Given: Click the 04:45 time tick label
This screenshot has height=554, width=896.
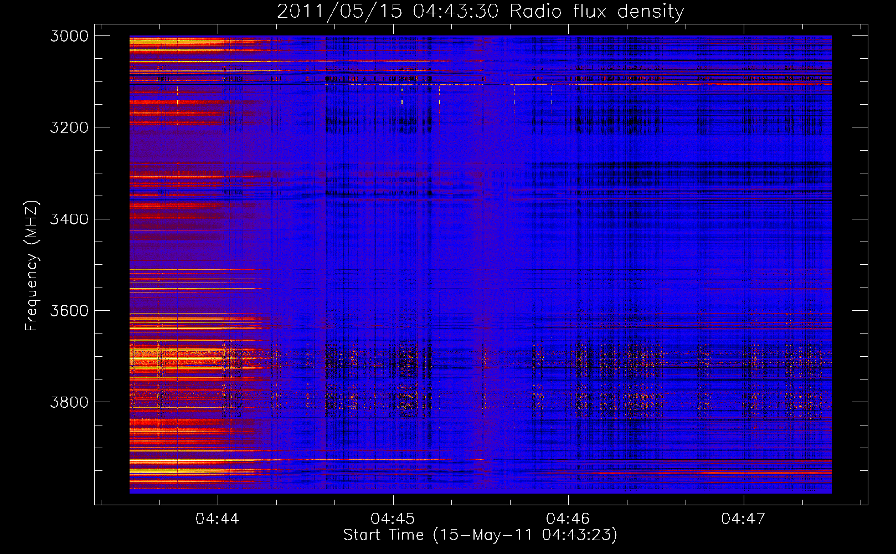Looking at the screenshot, I should (x=393, y=519).
